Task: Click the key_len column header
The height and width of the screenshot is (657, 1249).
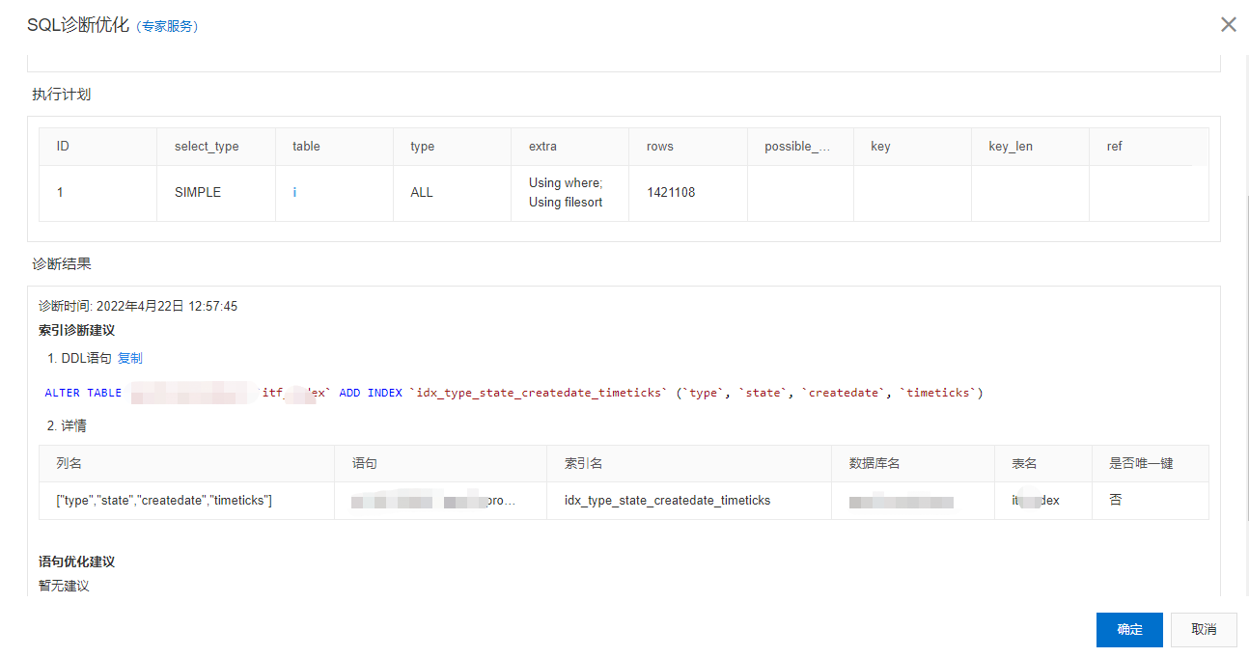Action: (x=1011, y=147)
